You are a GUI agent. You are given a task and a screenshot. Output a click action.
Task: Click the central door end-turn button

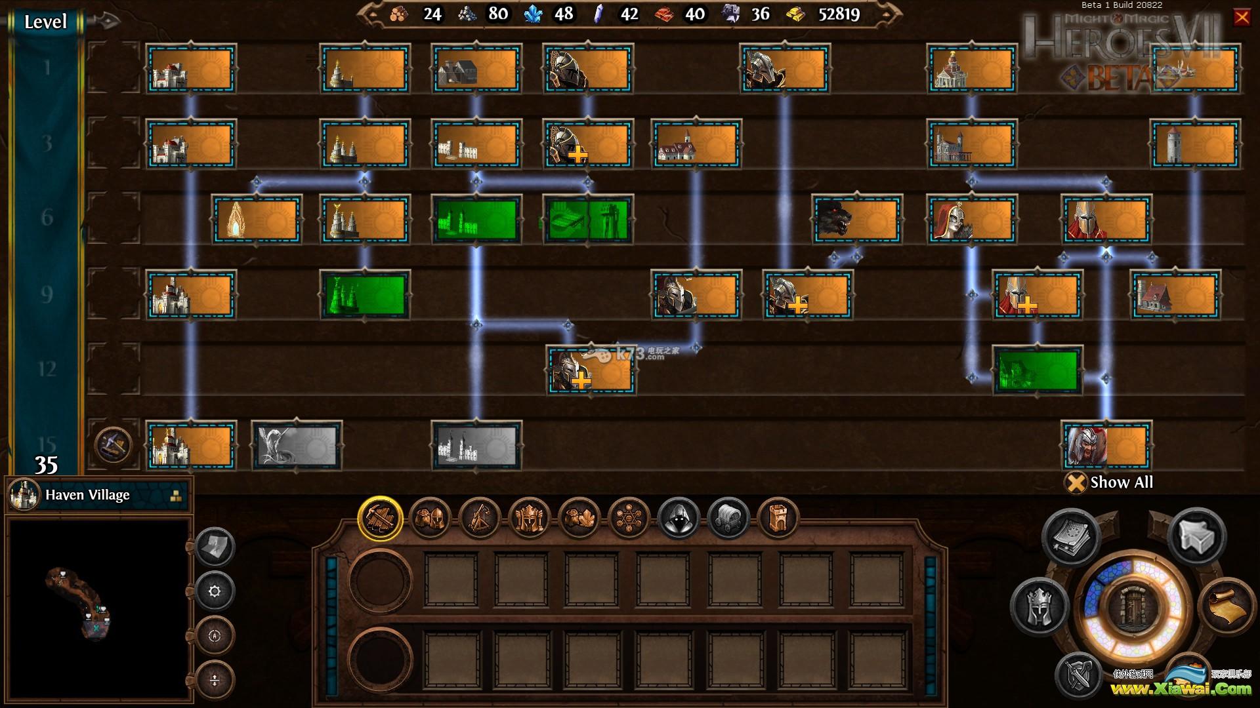pos(1133,608)
